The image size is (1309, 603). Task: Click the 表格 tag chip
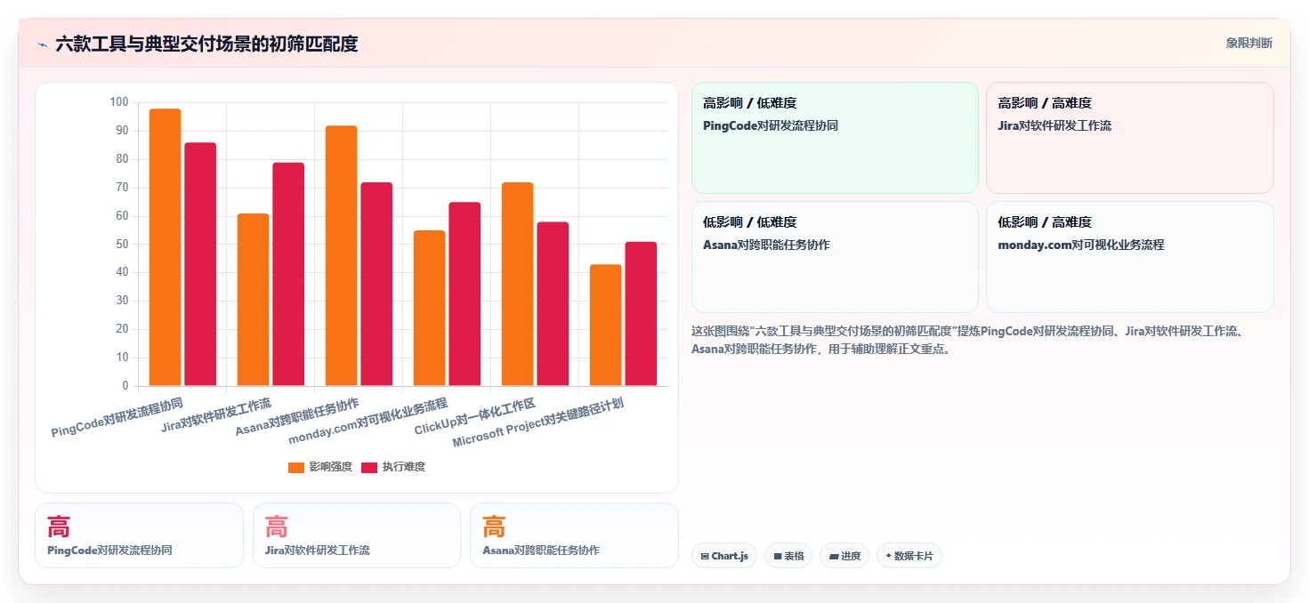pyautogui.click(x=788, y=556)
